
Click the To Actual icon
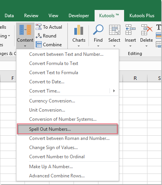38,27
